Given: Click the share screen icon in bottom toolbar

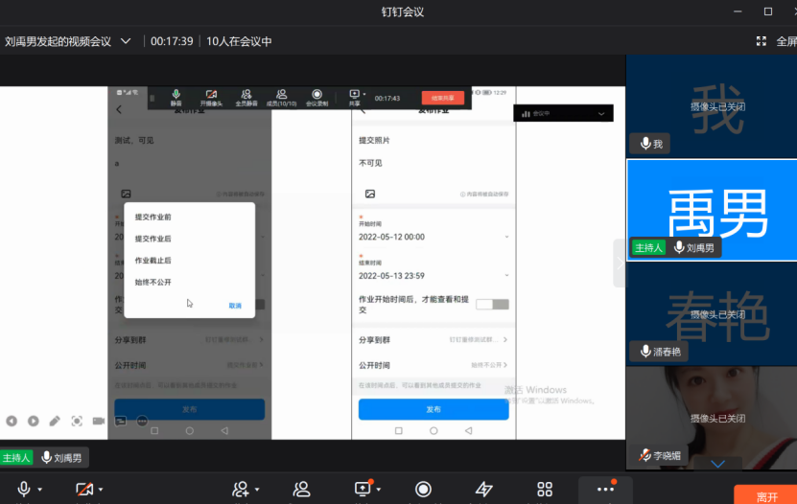Looking at the screenshot, I should click(x=363, y=489).
